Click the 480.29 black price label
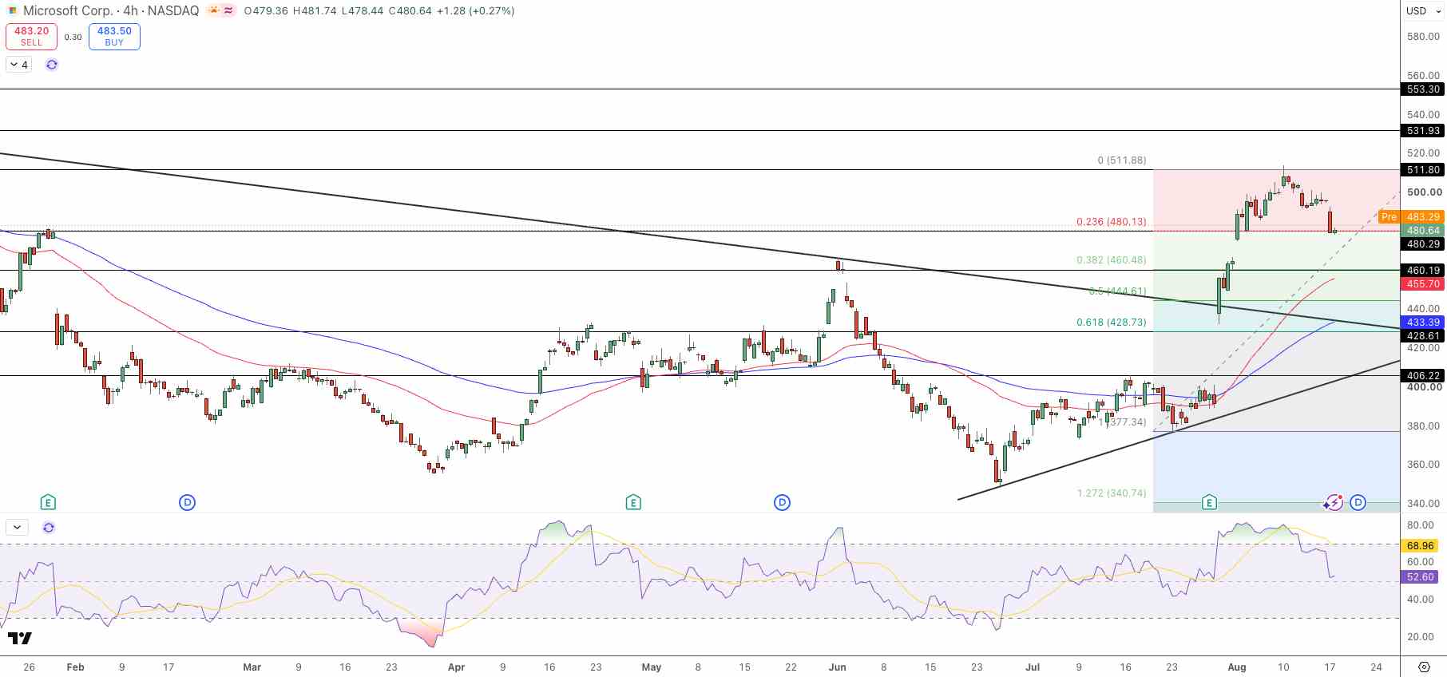The width and height of the screenshot is (1447, 677). click(x=1423, y=244)
